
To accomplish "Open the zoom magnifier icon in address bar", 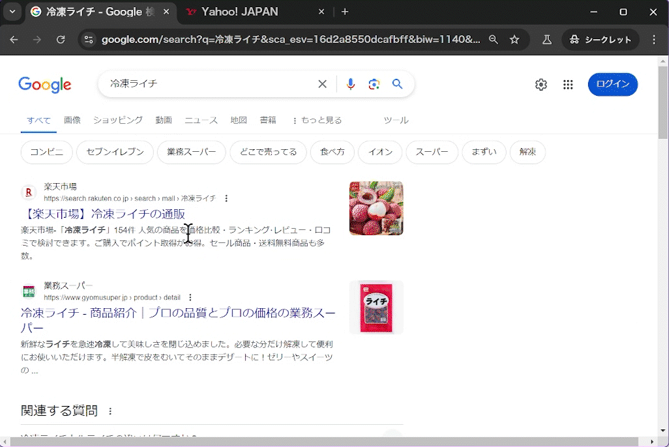I will (493, 40).
